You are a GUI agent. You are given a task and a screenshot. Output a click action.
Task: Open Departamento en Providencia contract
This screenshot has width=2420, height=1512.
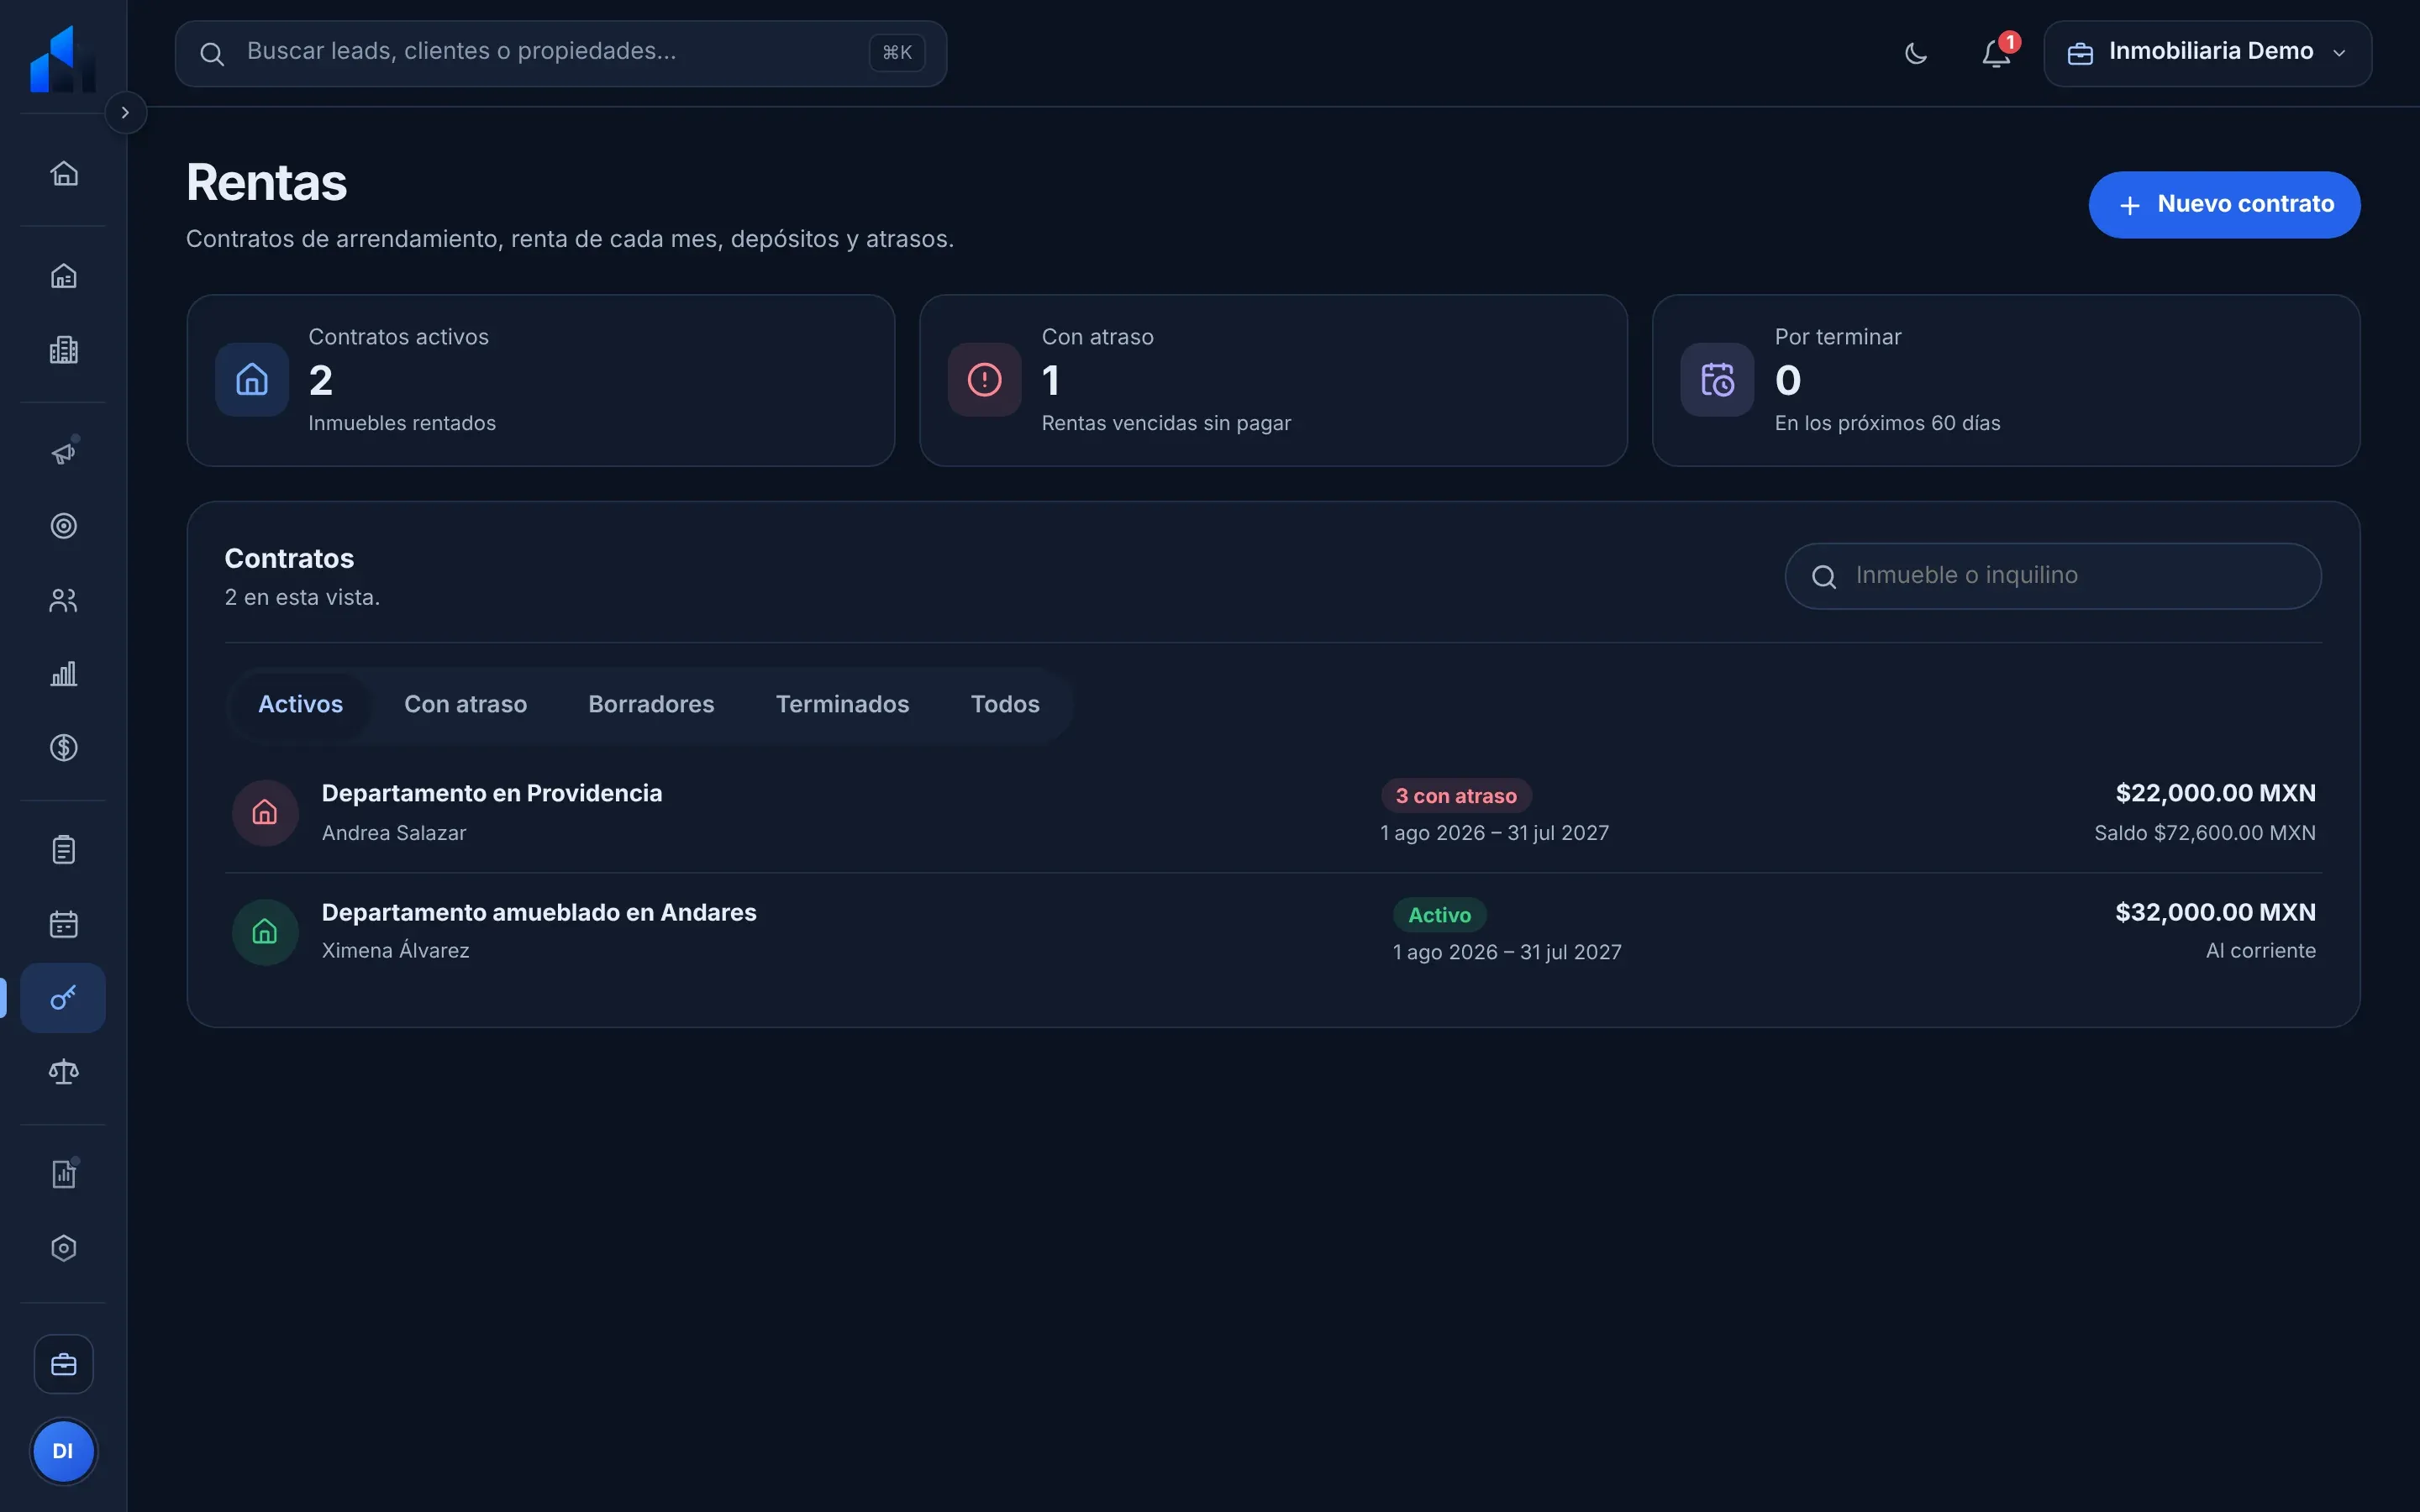(1273, 813)
